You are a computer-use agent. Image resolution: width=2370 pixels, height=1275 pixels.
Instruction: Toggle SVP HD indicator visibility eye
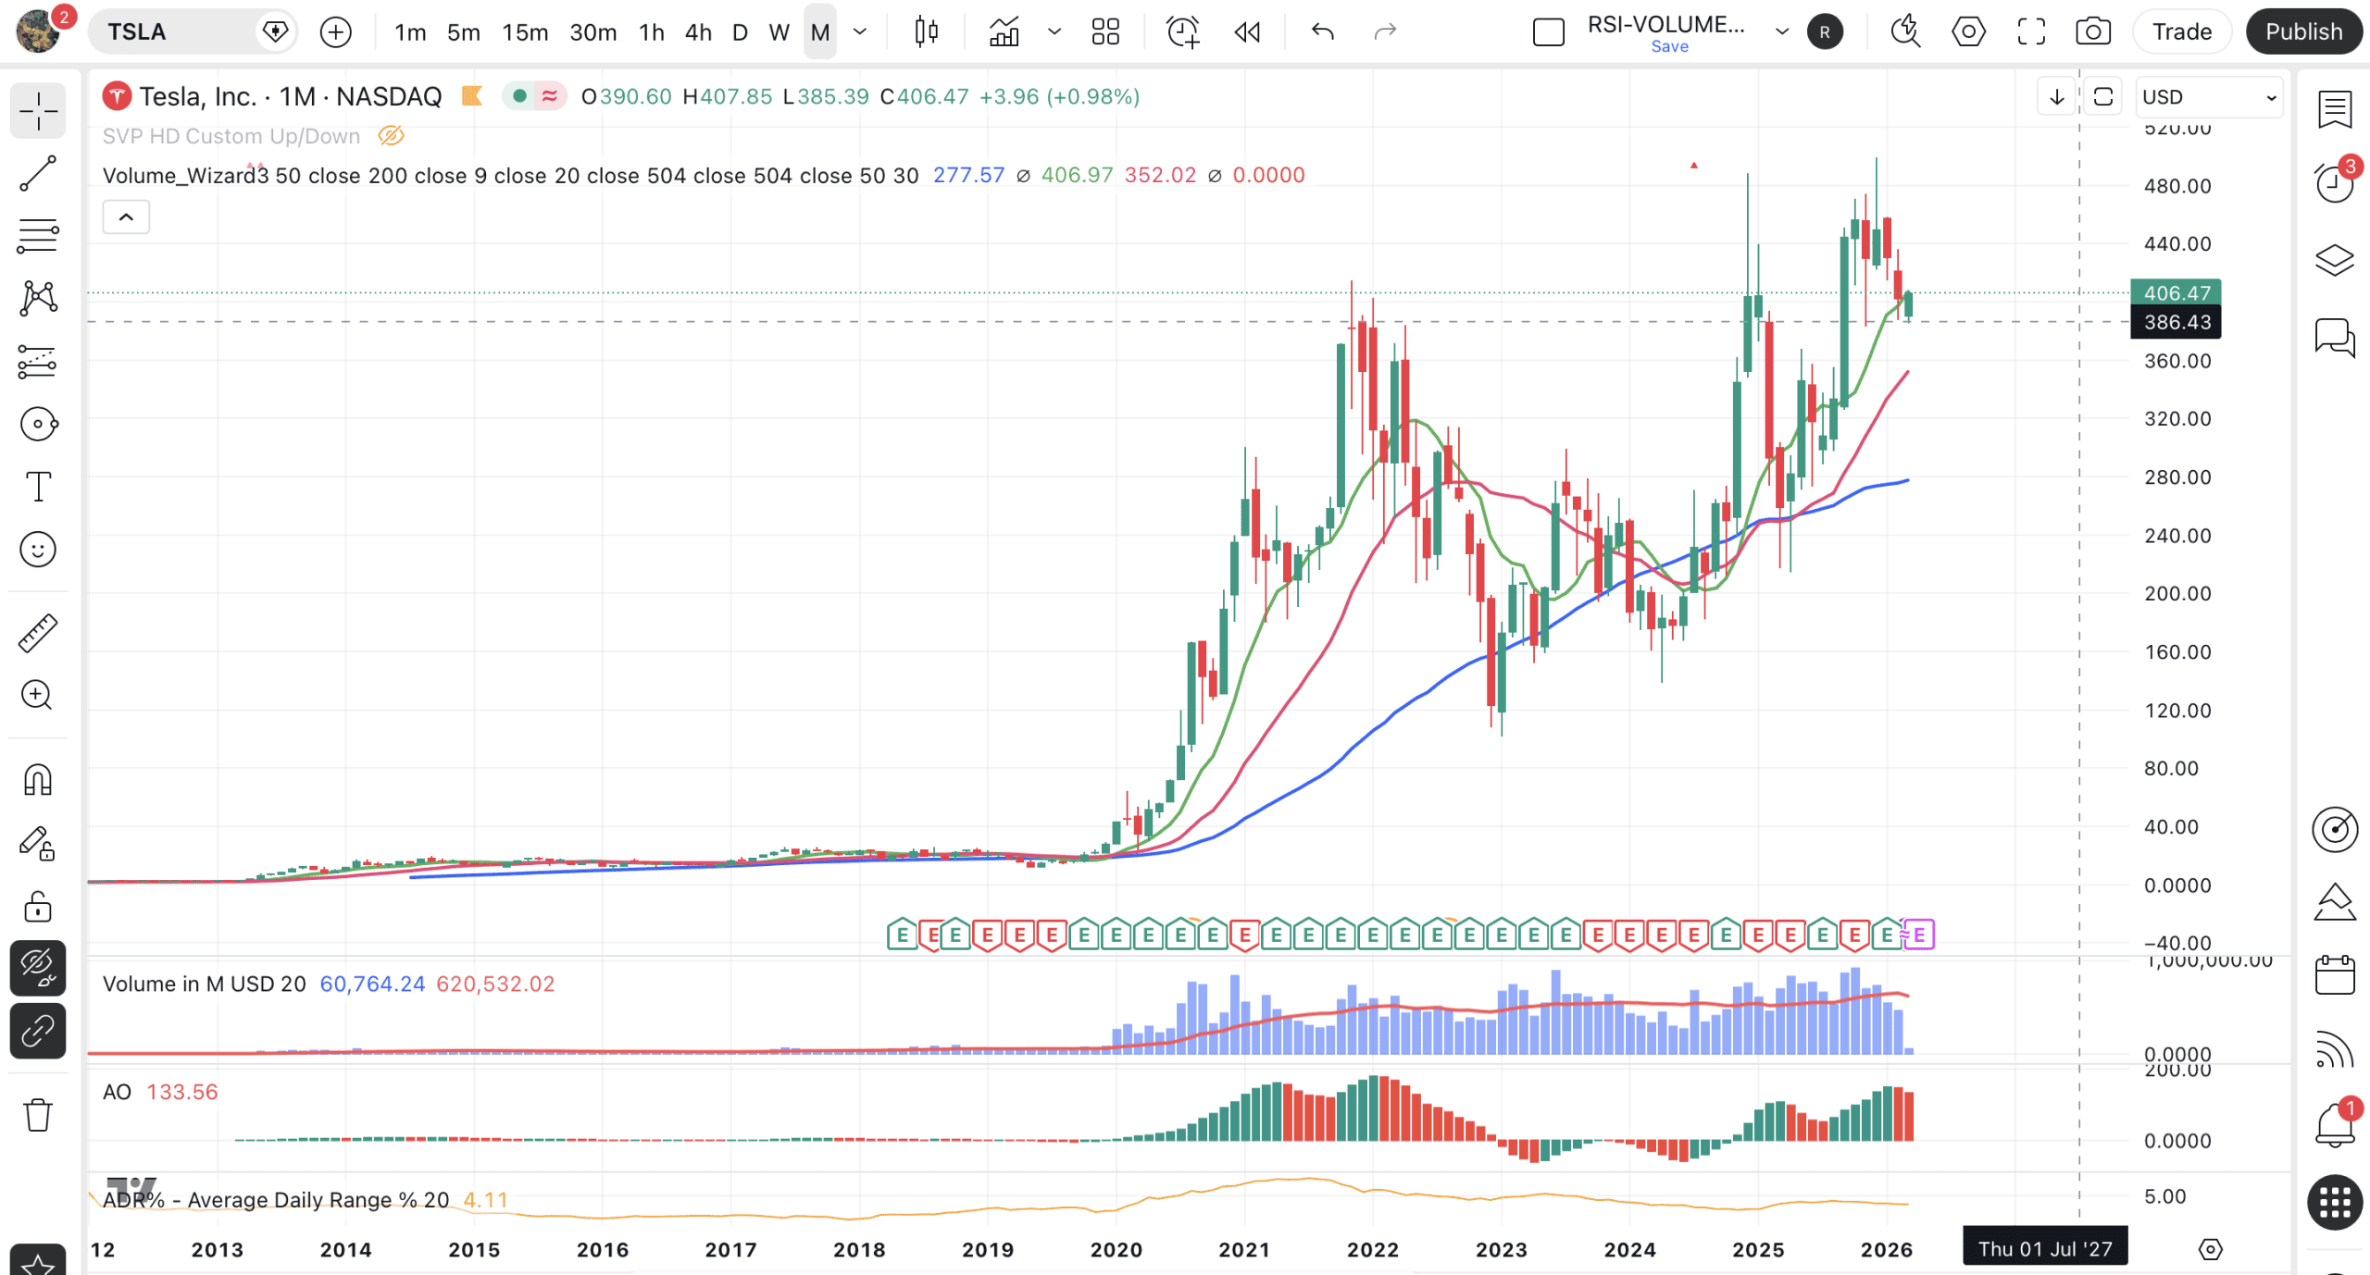coord(391,136)
